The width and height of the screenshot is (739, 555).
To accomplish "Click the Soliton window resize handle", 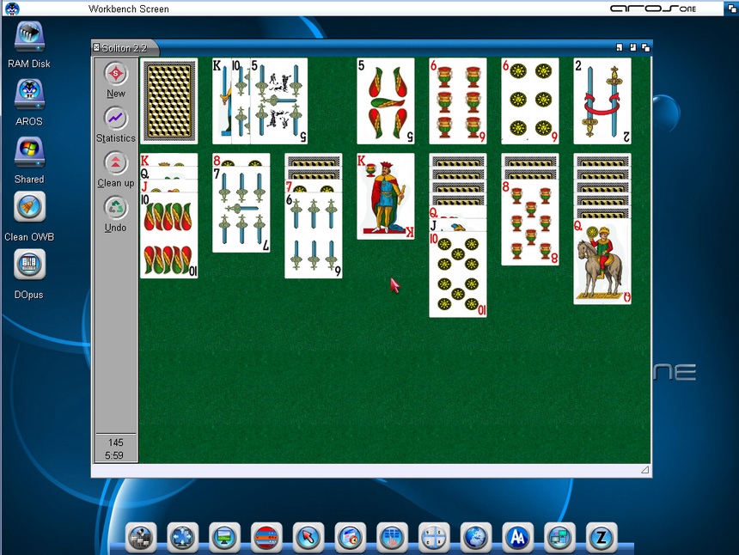I will pos(644,470).
